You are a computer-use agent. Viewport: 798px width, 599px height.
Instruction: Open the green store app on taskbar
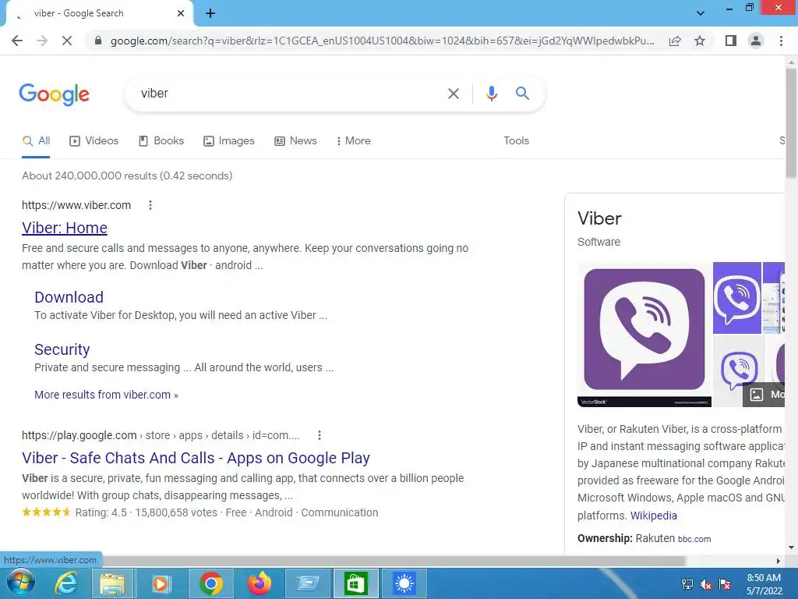(x=355, y=583)
